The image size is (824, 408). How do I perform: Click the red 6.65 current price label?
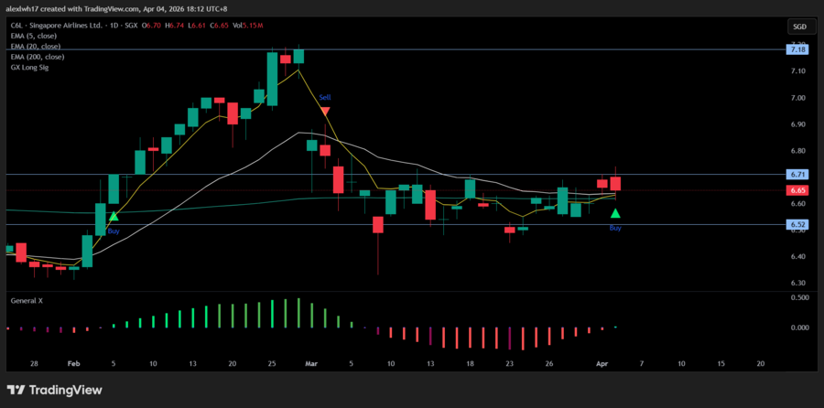pos(797,190)
